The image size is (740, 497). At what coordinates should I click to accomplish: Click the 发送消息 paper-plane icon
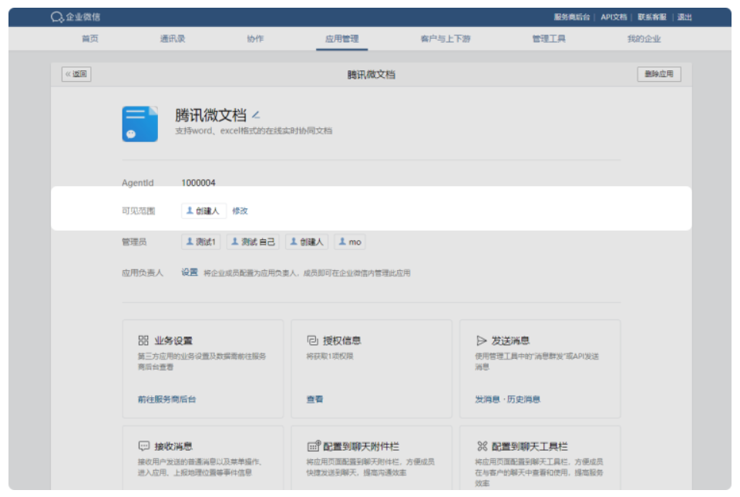pos(481,340)
